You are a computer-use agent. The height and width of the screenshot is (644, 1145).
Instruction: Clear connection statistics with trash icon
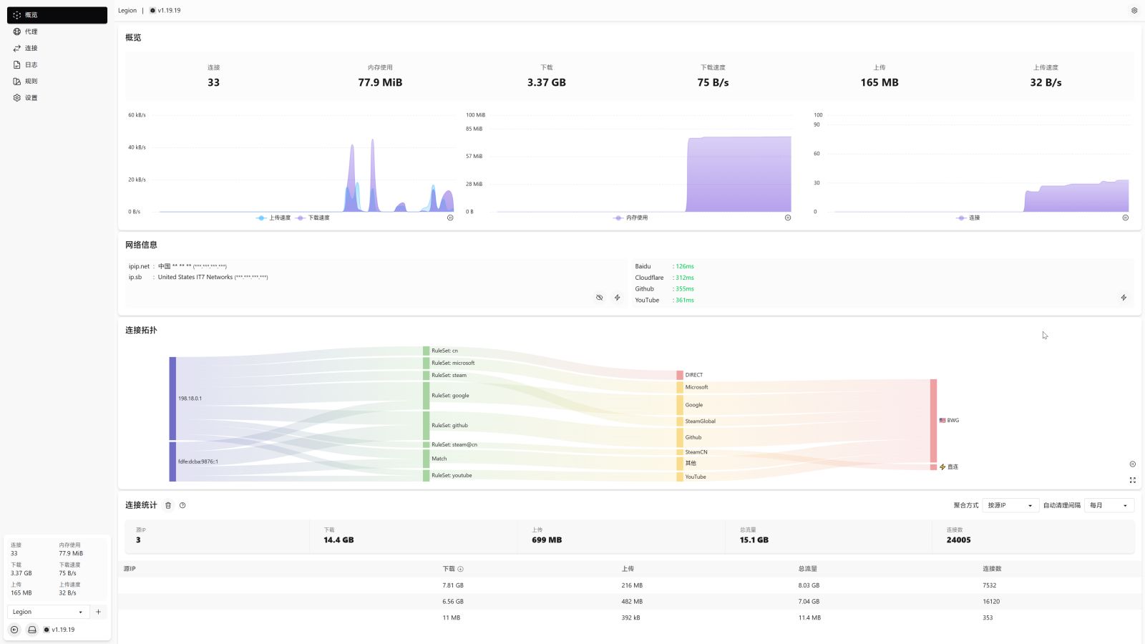pos(168,505)
